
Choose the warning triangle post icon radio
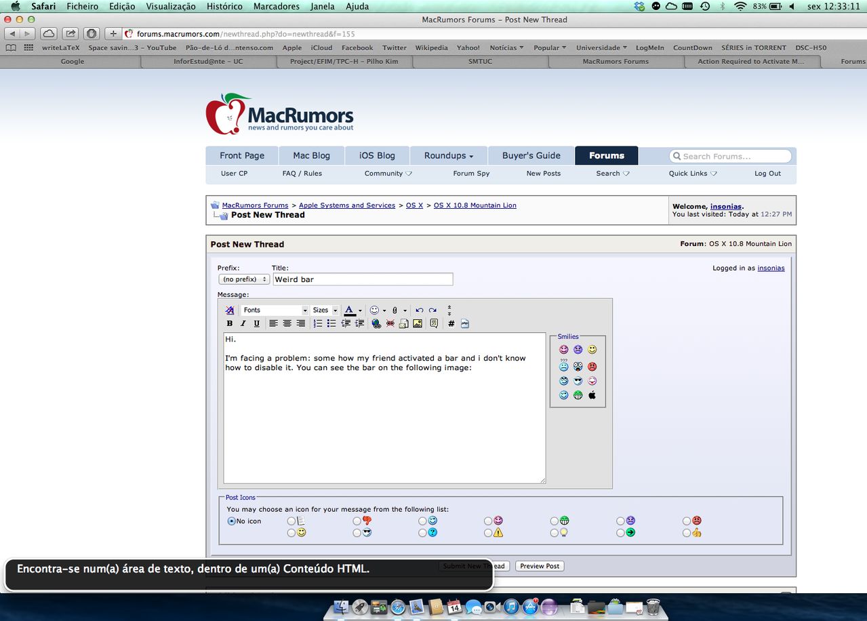[489, 534]
